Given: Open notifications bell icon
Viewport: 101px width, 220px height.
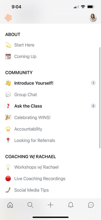Looking at the screenshot, I should point(71,205).
